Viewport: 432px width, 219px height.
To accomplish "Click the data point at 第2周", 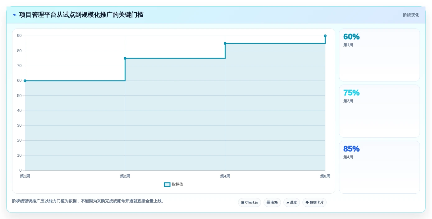I will tap(125, 58).
